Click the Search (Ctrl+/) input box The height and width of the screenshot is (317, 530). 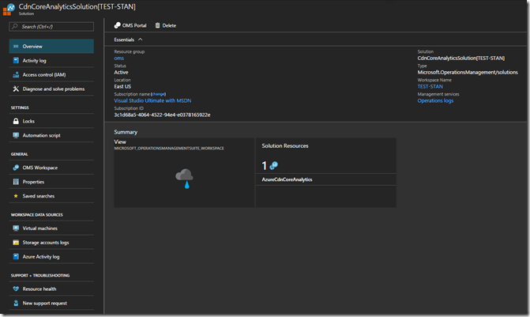(51, 27)
